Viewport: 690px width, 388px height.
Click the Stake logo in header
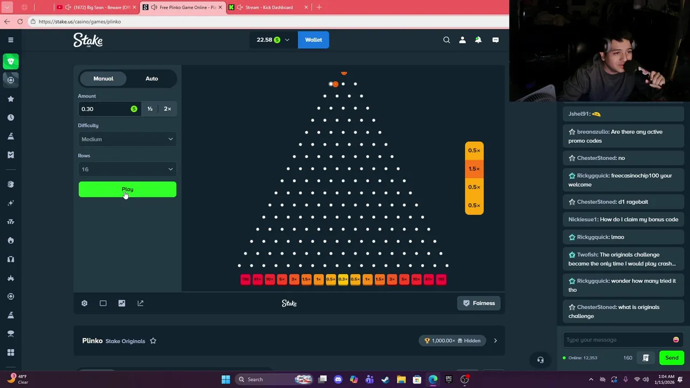tap(88, 40)
